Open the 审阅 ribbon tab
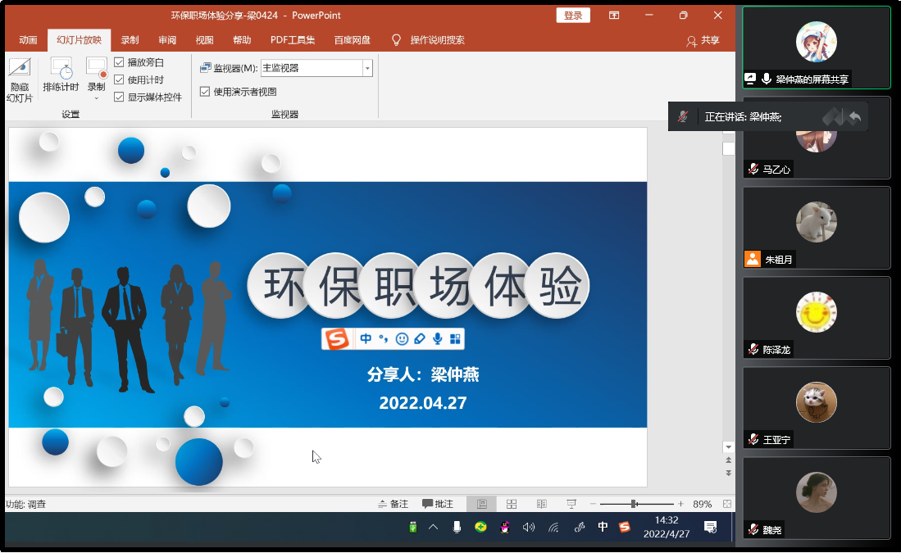 point(167,39)
